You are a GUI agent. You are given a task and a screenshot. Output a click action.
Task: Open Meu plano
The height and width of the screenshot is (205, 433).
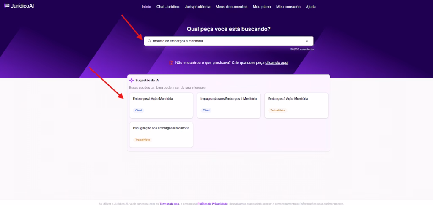click(x=262, y=7)
